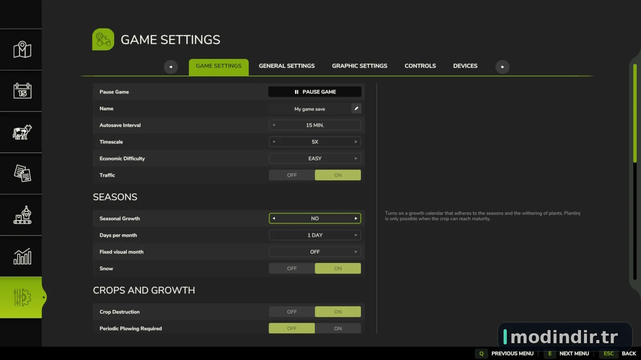Decrease the Autosave Interval with left arrow

tap(274, 125)
